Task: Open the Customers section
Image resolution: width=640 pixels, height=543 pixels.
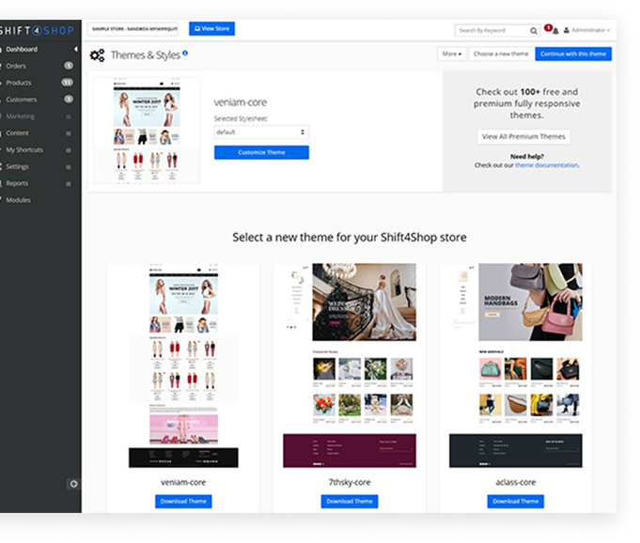Action: [22, 100]
